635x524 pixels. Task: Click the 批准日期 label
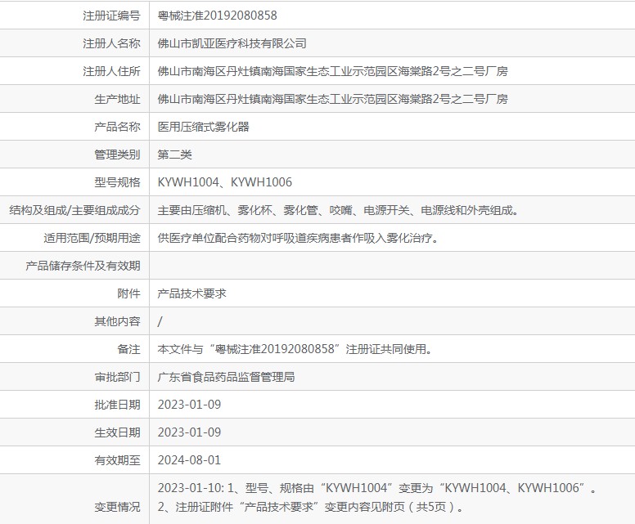point(117,405)
